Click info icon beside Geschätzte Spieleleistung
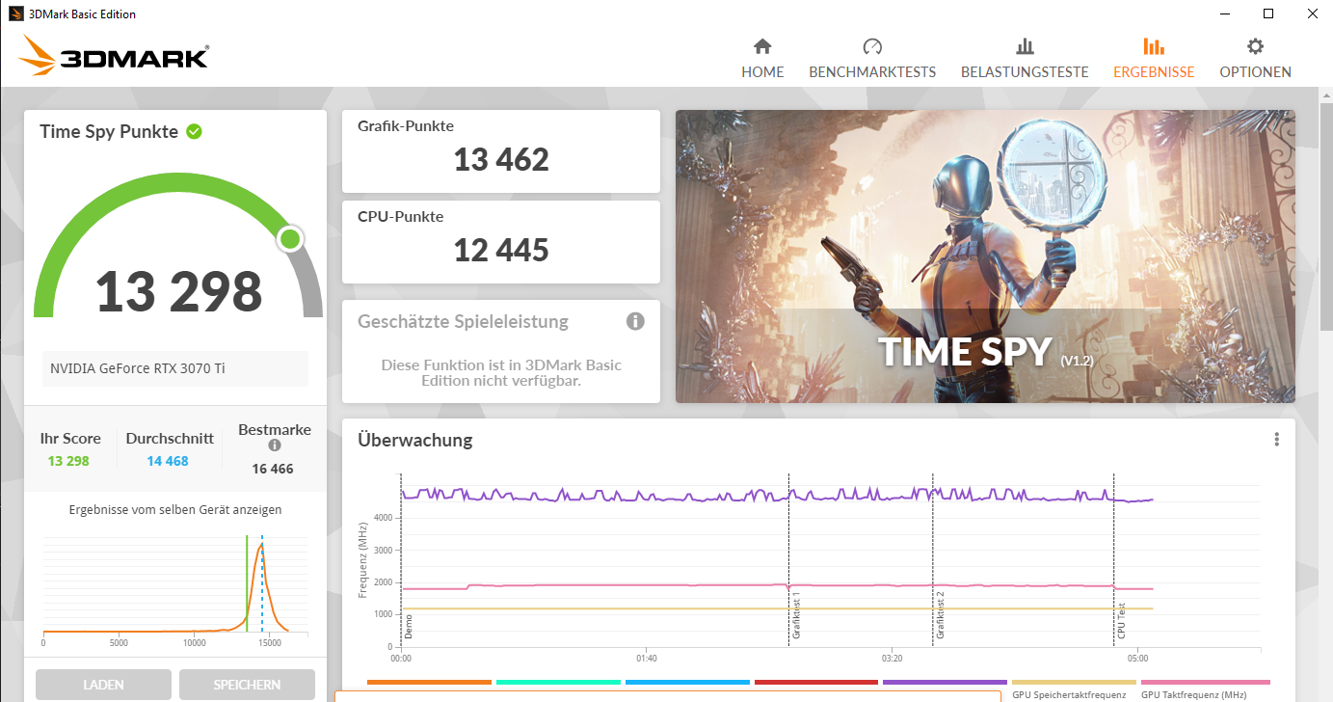This screenshot has height=702, width=1333. (x=635, y=321)
